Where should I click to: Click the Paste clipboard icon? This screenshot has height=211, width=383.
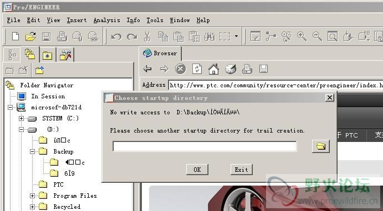pyautogui.click(x=178, y=36)
